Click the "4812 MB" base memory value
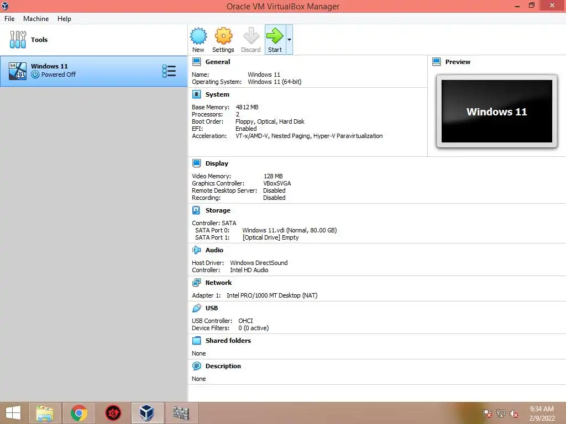Image resolution: width=566 pixels, height=424 pixels. (247, 107)
